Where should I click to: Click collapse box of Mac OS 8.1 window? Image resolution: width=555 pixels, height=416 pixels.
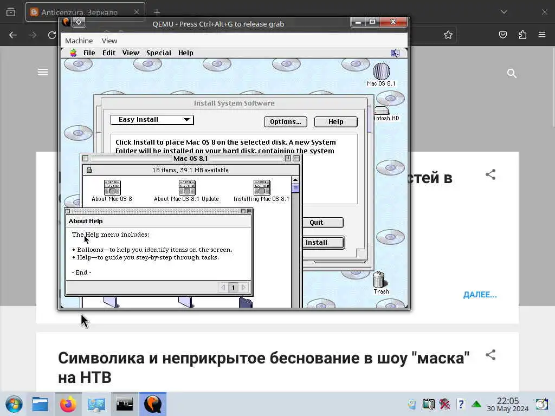pos(296,159)
